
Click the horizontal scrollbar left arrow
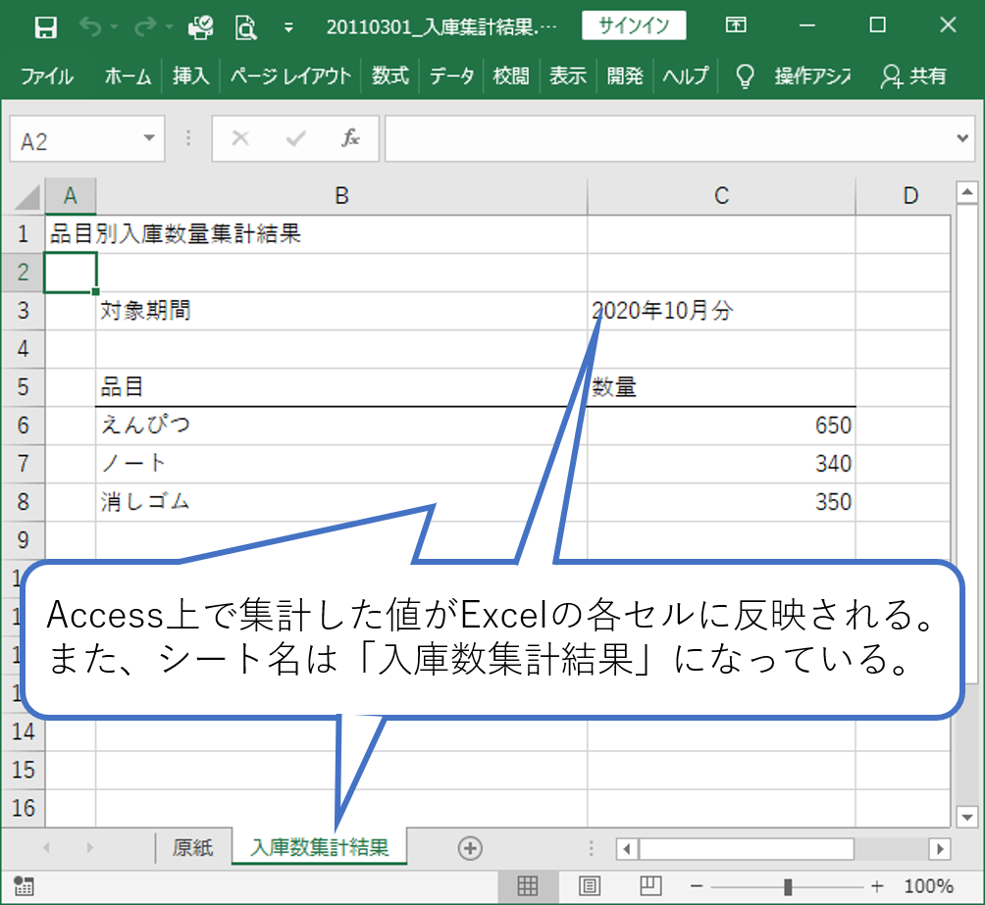point(627,849)
